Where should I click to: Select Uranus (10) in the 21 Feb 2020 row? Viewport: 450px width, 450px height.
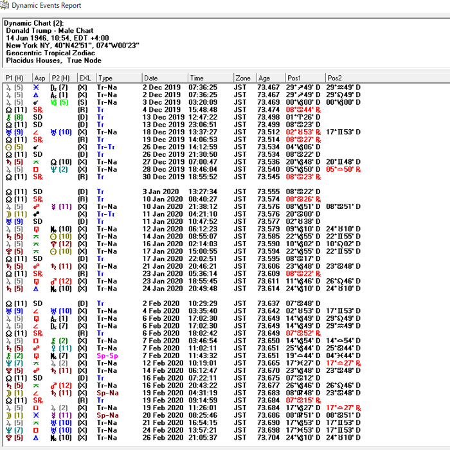[61, 423]
